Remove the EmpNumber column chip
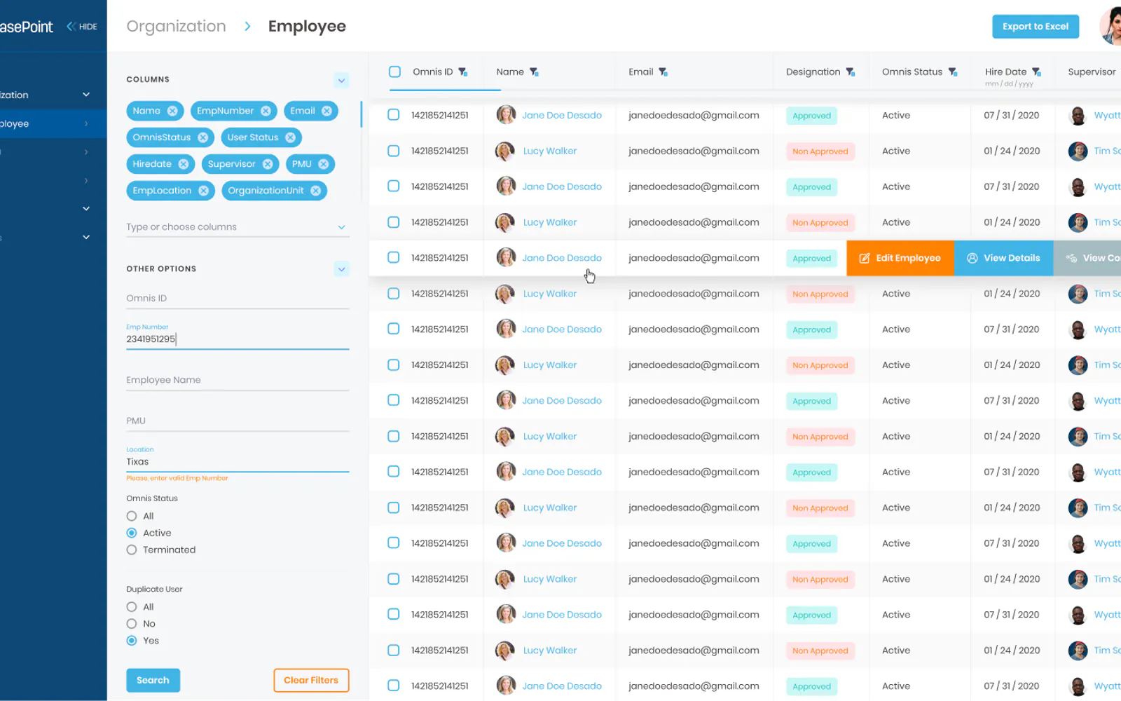Screen dimensions: 1121x701 [x=266, y=111]
